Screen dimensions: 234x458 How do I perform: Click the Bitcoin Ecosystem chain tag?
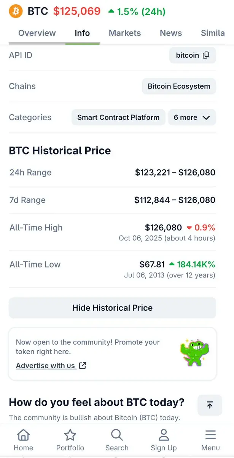(x=179, y=86)
